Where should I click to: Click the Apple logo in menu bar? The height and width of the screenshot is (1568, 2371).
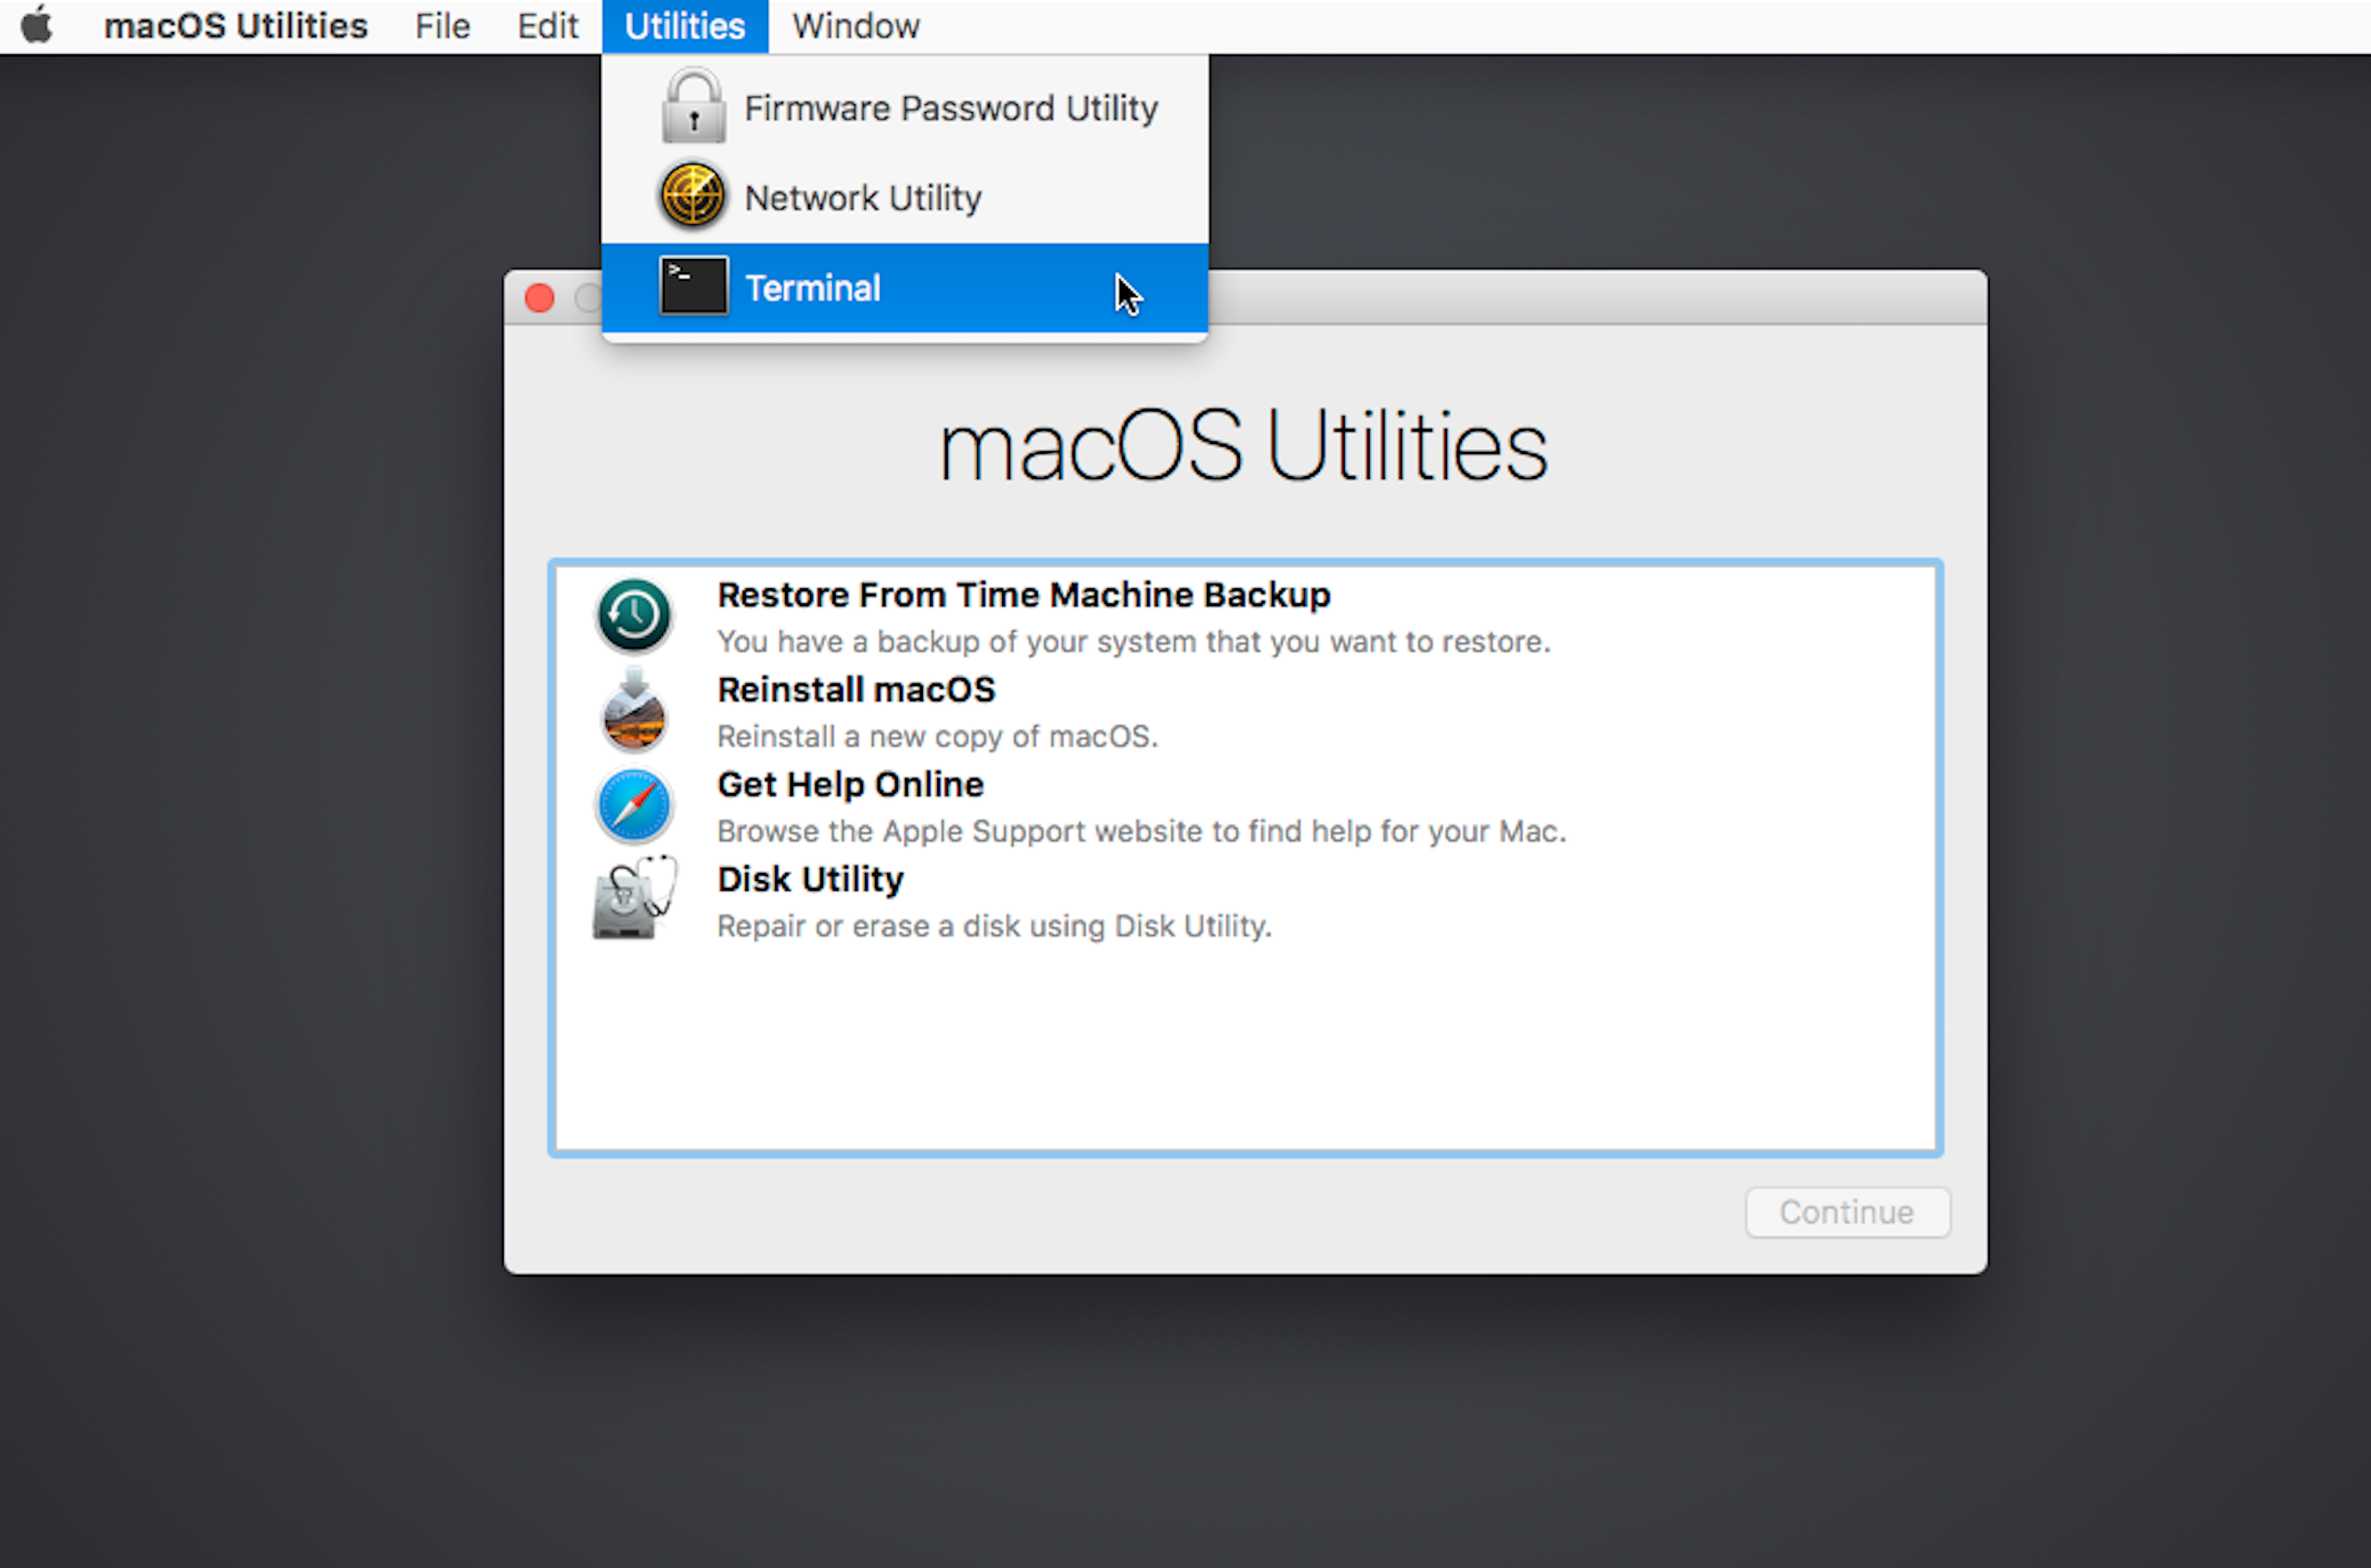(36, 26)
